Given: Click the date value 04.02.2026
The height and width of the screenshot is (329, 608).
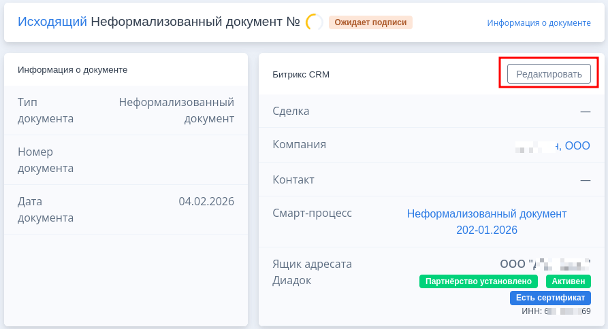Looking at the screenshot, I should [x=206, y=201].
